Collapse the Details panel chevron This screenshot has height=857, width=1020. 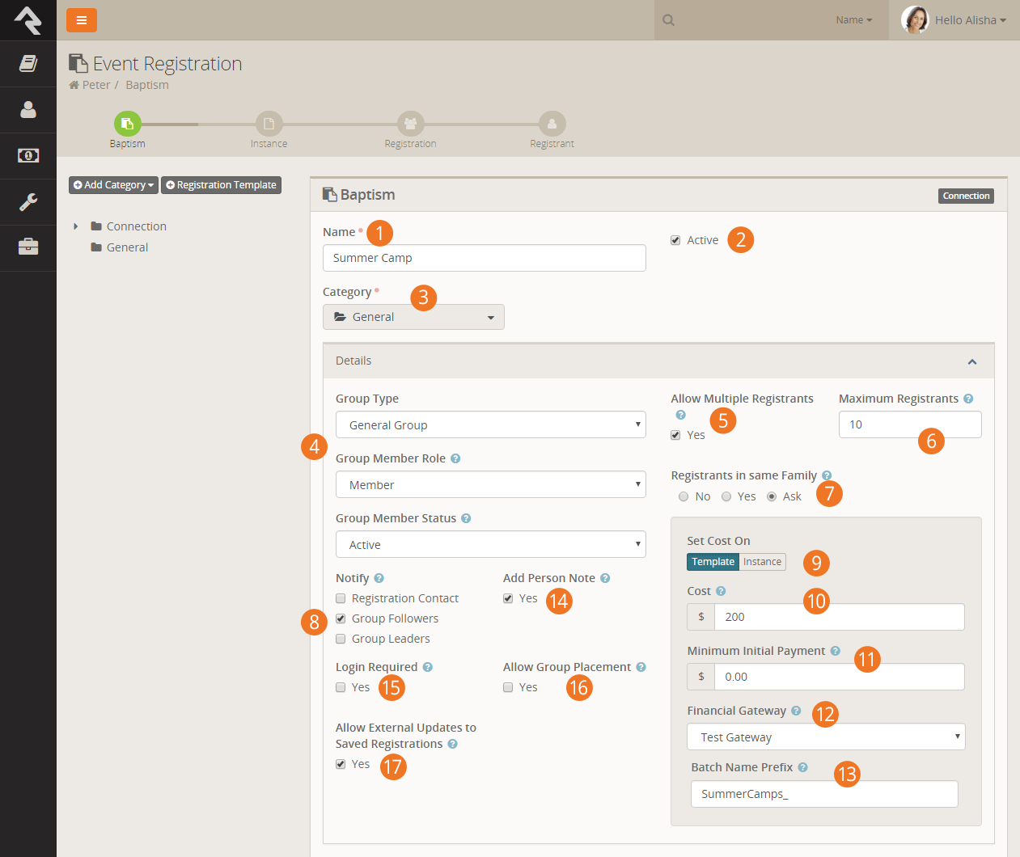971,361
